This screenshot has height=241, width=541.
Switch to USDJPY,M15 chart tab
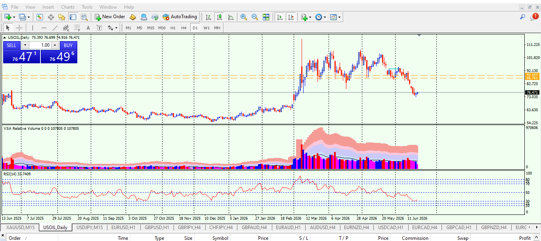(90, 228)
